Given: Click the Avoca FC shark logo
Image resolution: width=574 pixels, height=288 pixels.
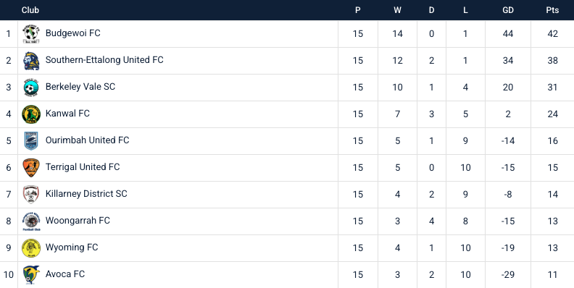Looking at the screenshot, I should 31,274.
